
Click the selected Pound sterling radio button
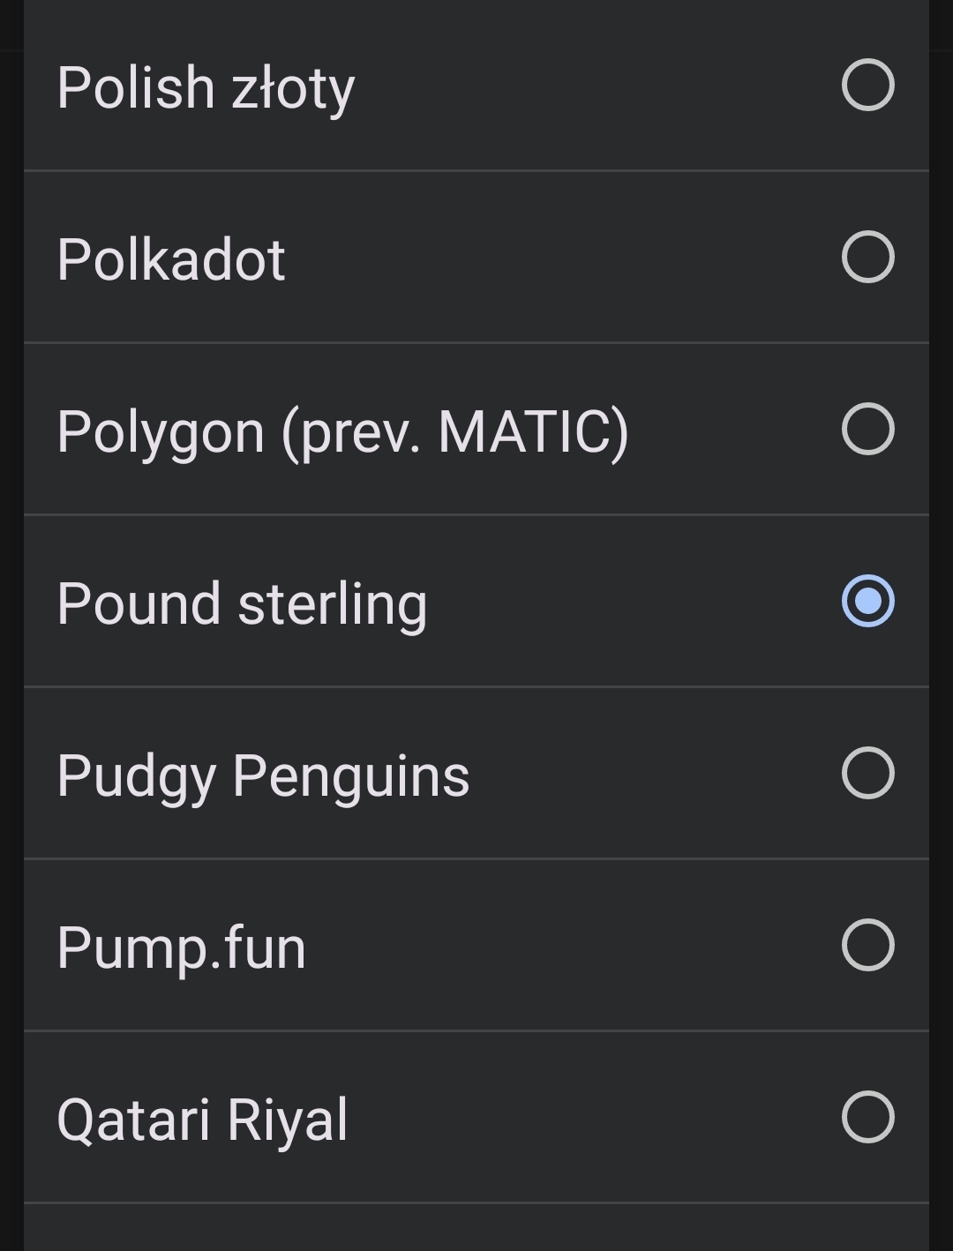coord(868,602)
